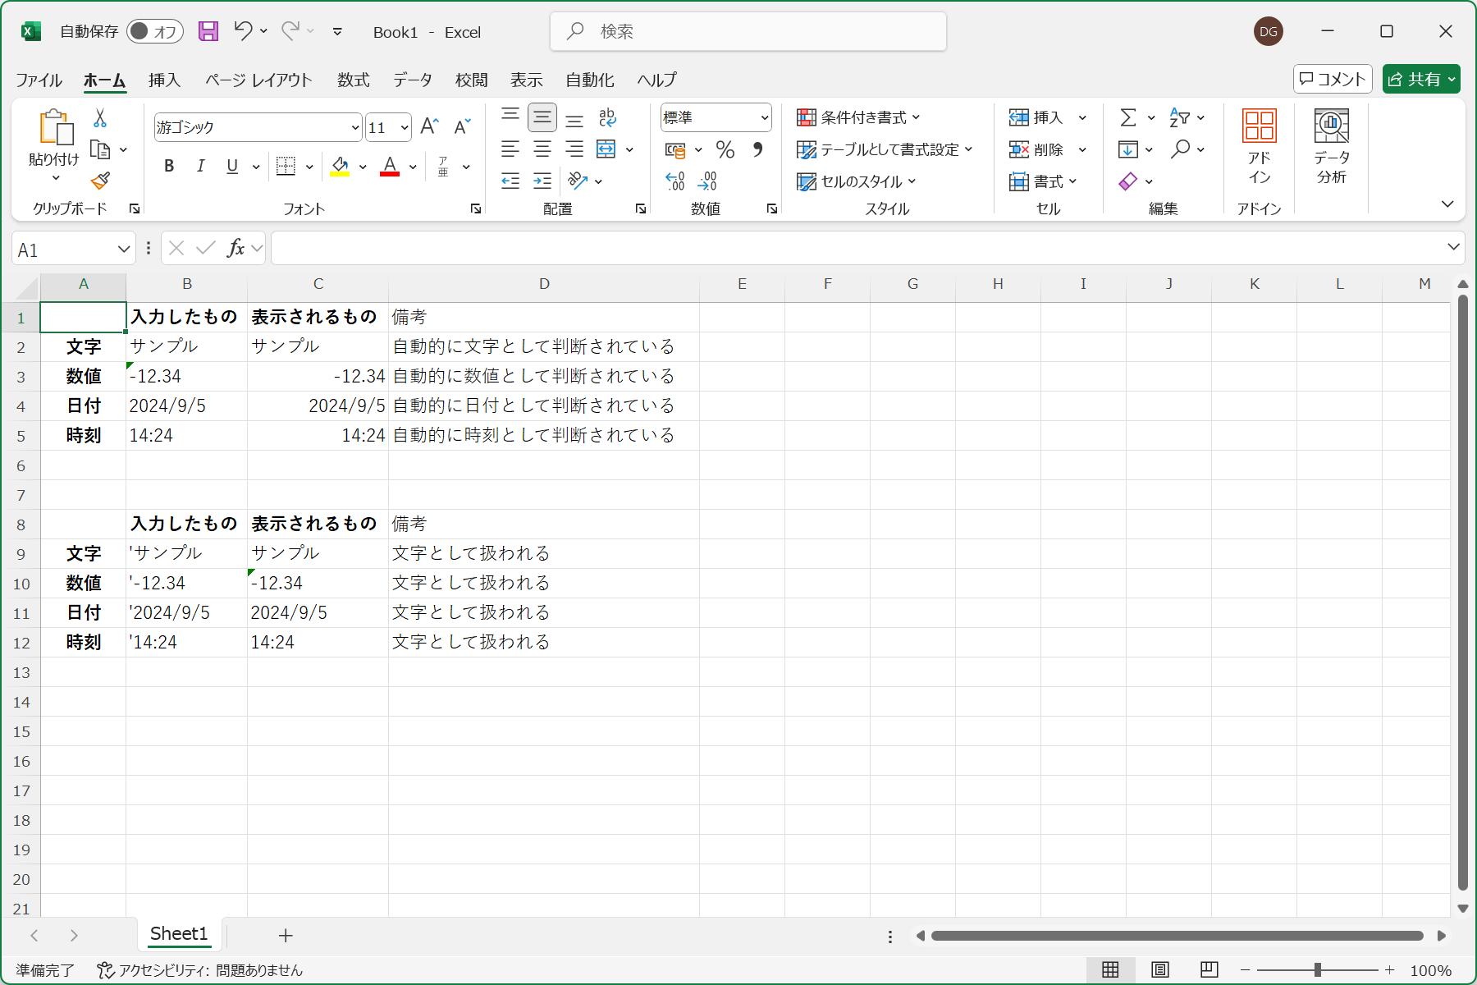Click the Sort and Filter icon
Screen dimensions: 1477x985
click(x=1179, y=117)
